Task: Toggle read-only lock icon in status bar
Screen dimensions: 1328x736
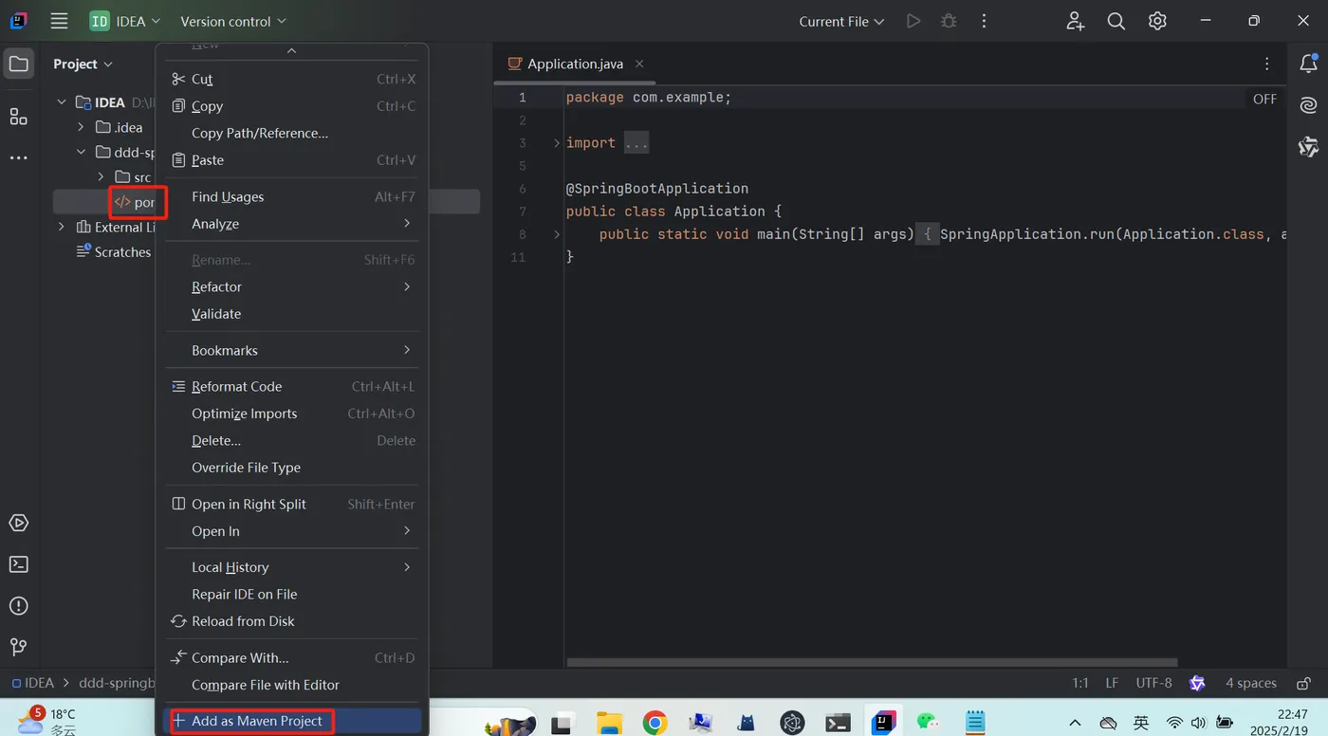Action: coord(1304,683)
